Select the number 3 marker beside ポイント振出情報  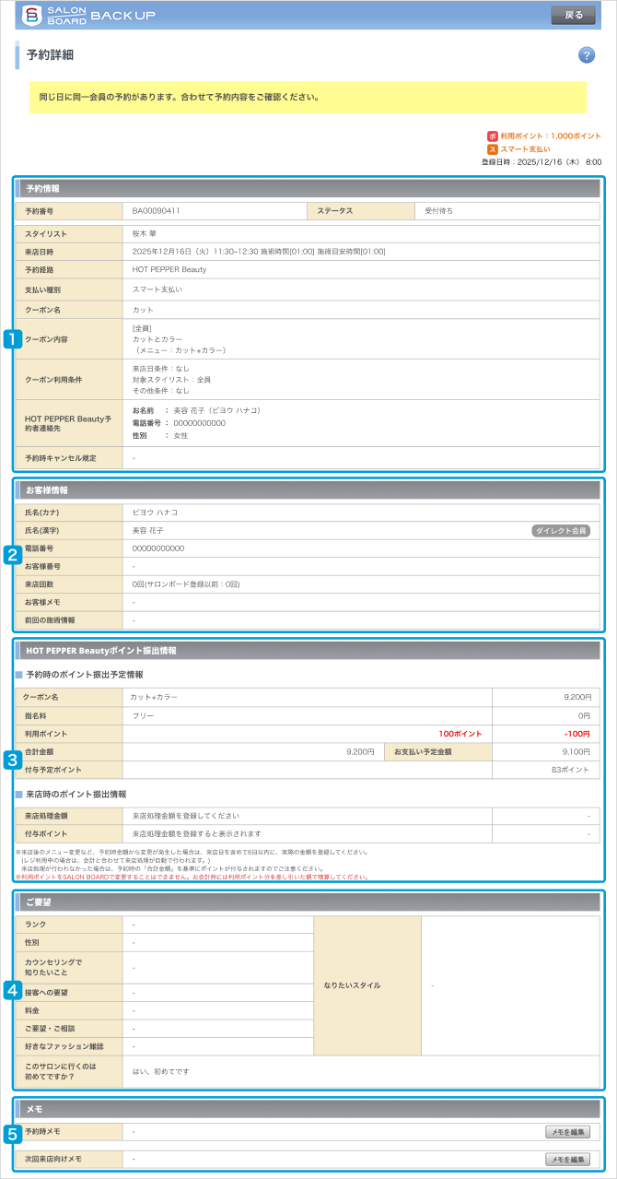tap(12, 760)
